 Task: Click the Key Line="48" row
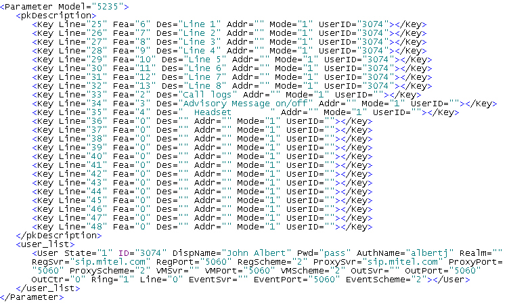[202, 226]
